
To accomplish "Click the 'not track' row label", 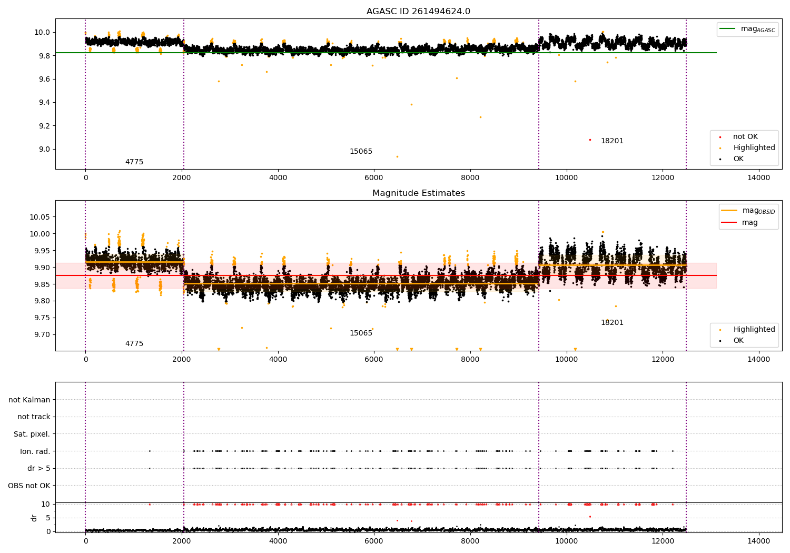I will pyautogui.click(x=34, y=417).
